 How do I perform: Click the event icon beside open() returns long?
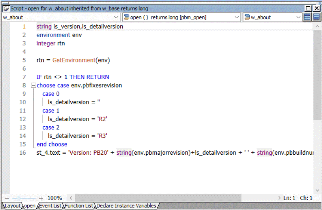126,17
